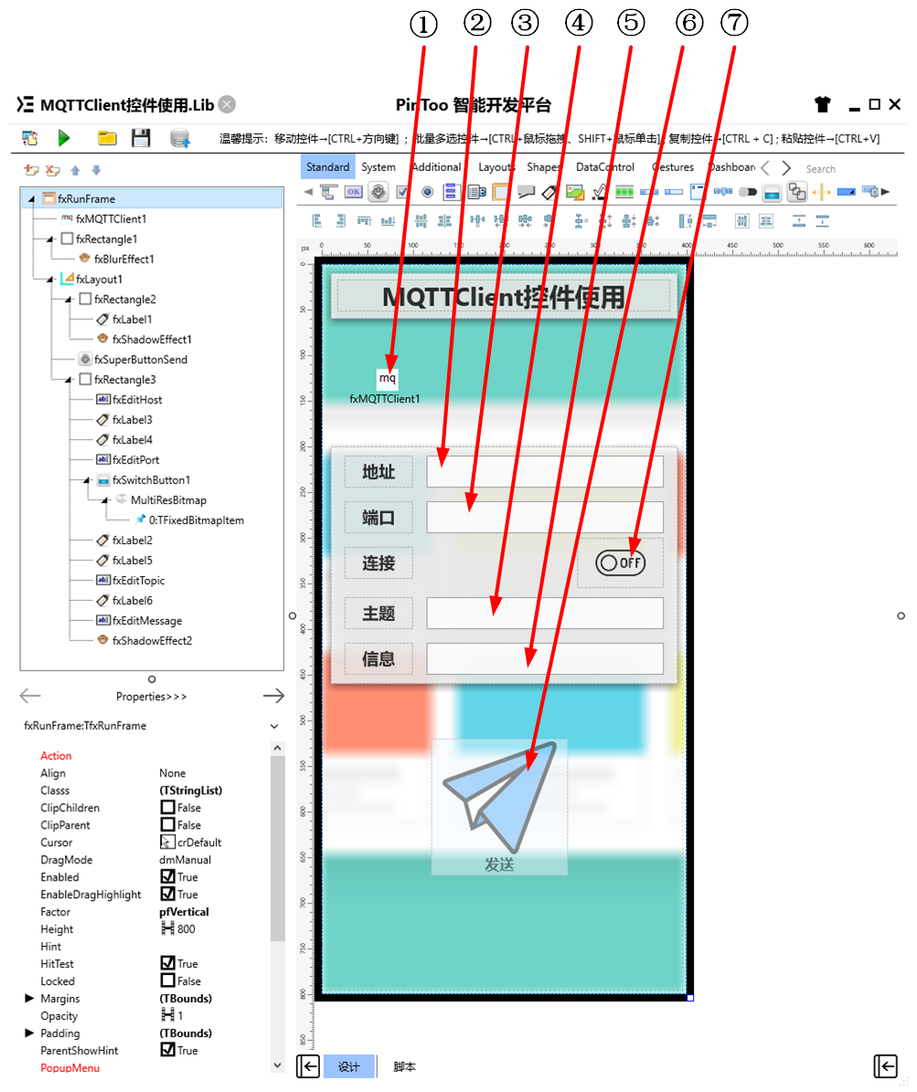Image resolution: width=917 pixels, height=1092 pixels.
Task: Click the page-swap icon left of the play icon
Action: 29,138
